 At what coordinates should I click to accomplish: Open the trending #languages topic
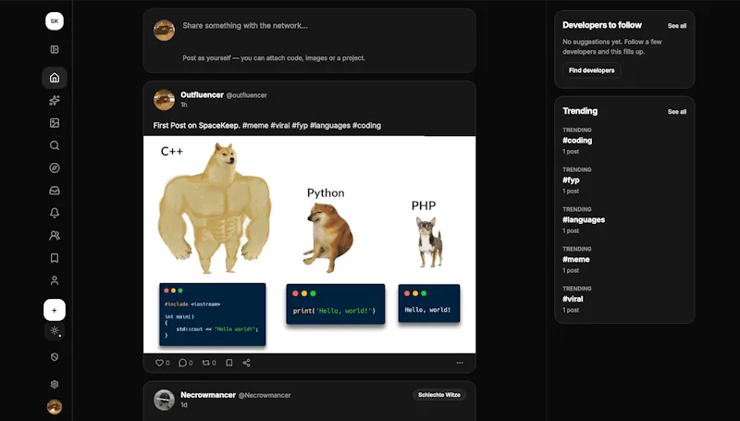(584, 219)
